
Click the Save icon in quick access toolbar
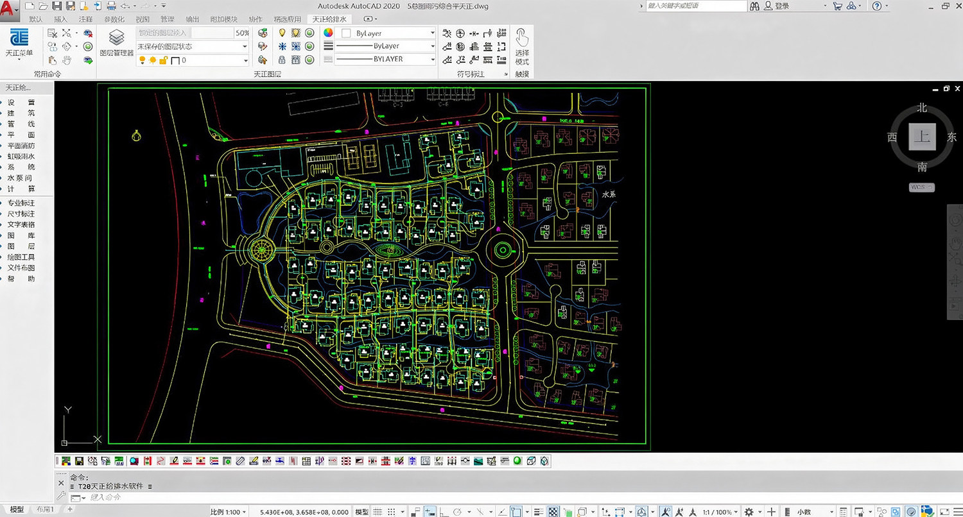pyautogui.click(x=56, y=6)
